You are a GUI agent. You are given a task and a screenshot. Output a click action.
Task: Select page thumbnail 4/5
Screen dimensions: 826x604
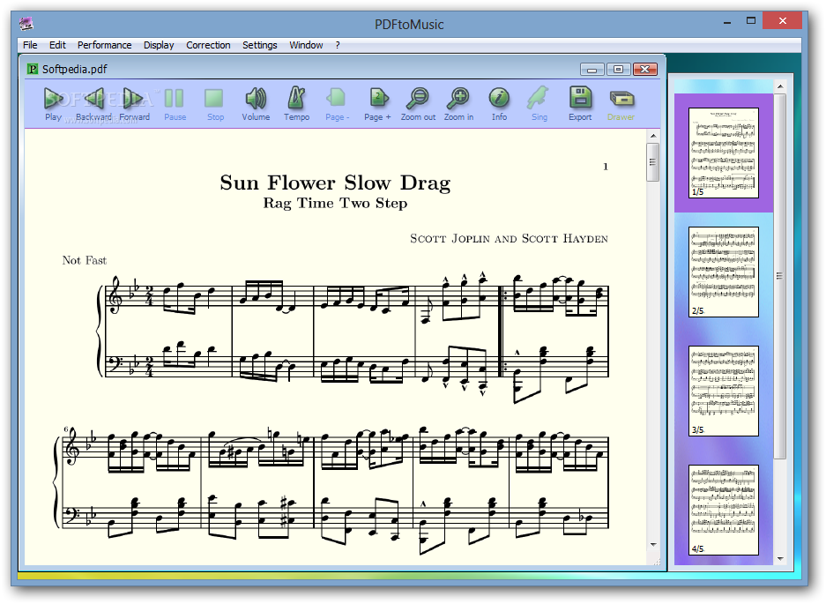point(724,511)
